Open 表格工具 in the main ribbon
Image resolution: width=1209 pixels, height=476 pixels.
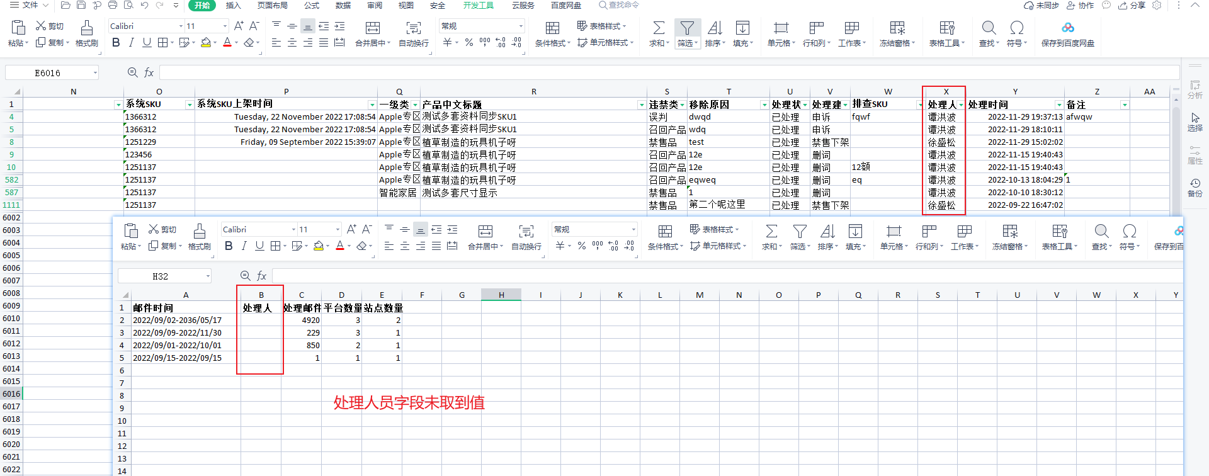[x=947, y=33]
